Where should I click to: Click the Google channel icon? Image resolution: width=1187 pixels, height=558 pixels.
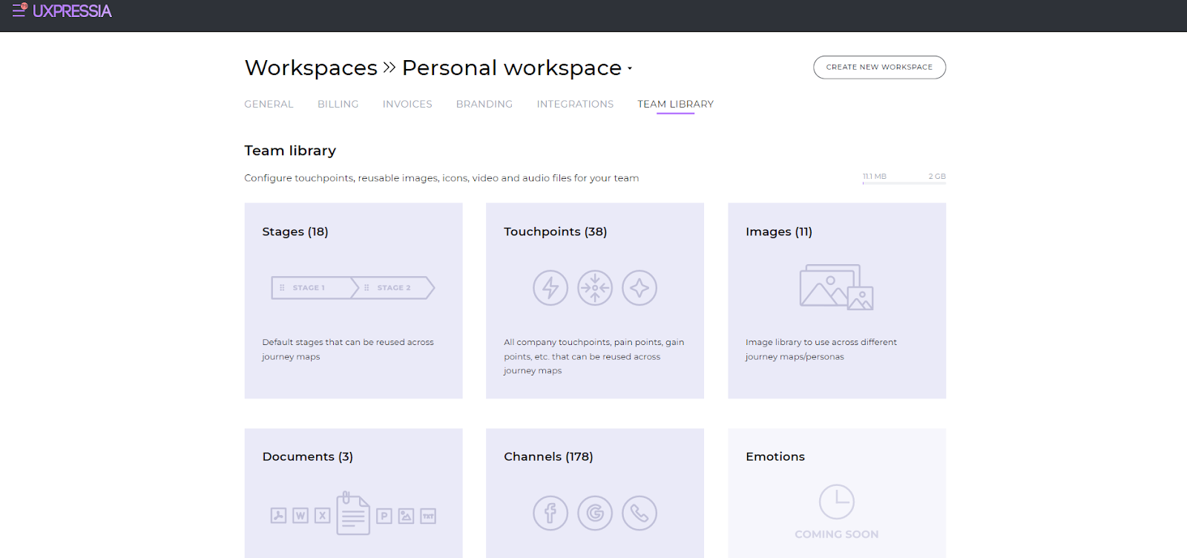coord(595,513)
